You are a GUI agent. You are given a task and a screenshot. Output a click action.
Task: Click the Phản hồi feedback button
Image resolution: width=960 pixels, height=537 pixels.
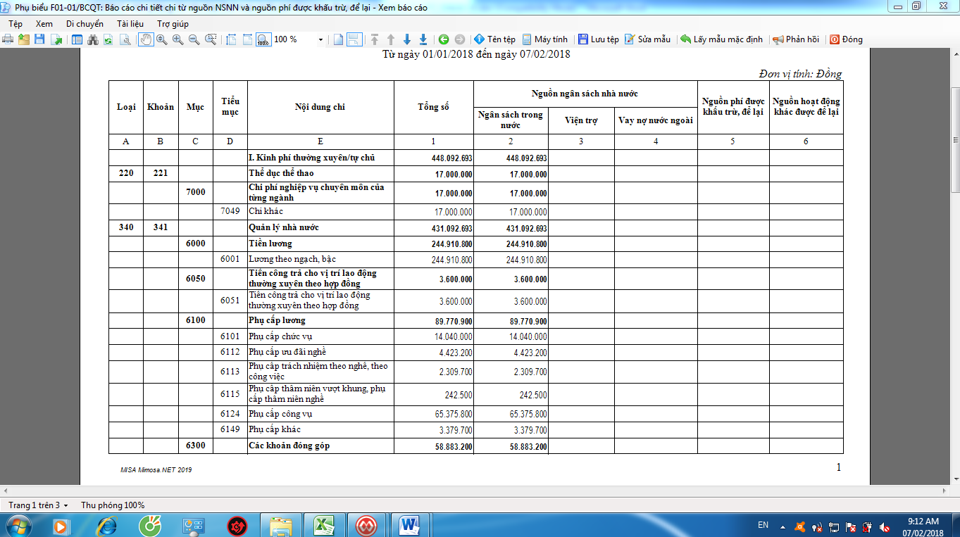click(x=796, y=39)
